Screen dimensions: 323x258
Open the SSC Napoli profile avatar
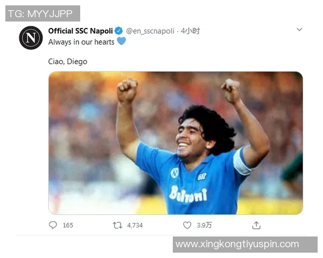click(31, 38)
